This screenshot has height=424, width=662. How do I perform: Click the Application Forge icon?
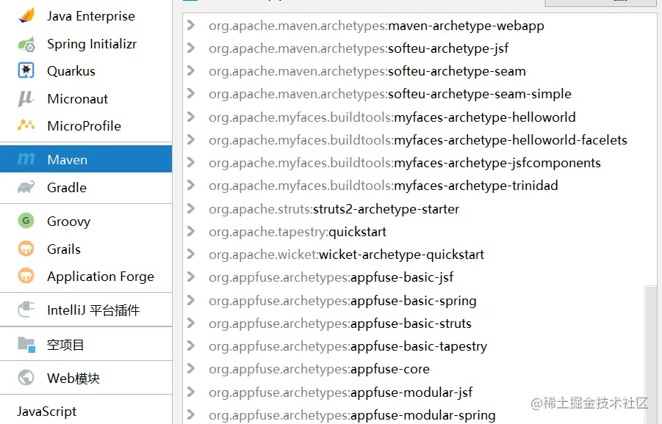(26, 276)
